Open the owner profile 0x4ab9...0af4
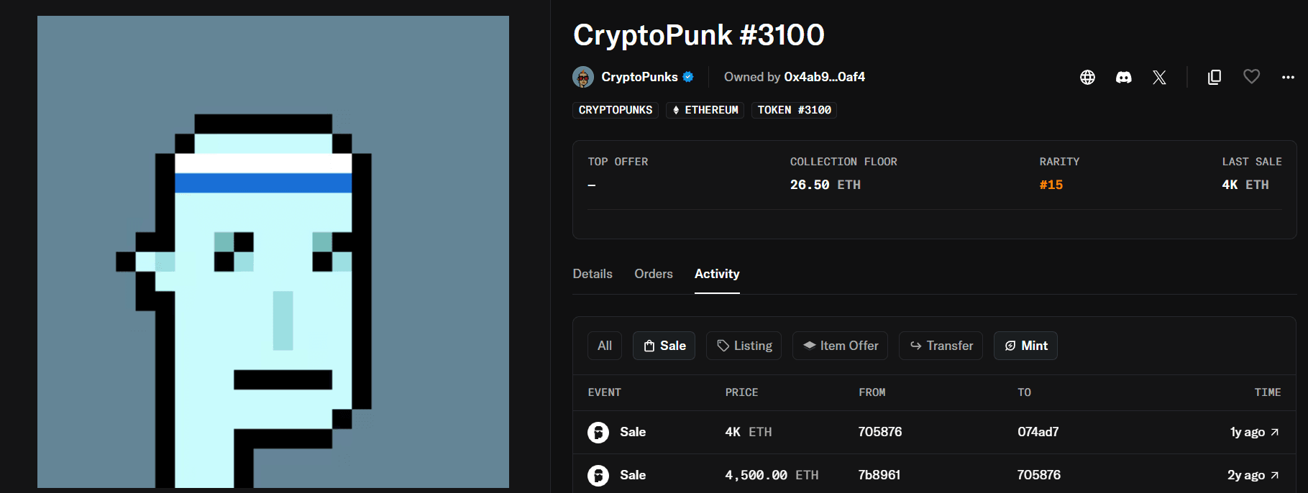This screenshot has width=1308, height=493. (825, 77)
